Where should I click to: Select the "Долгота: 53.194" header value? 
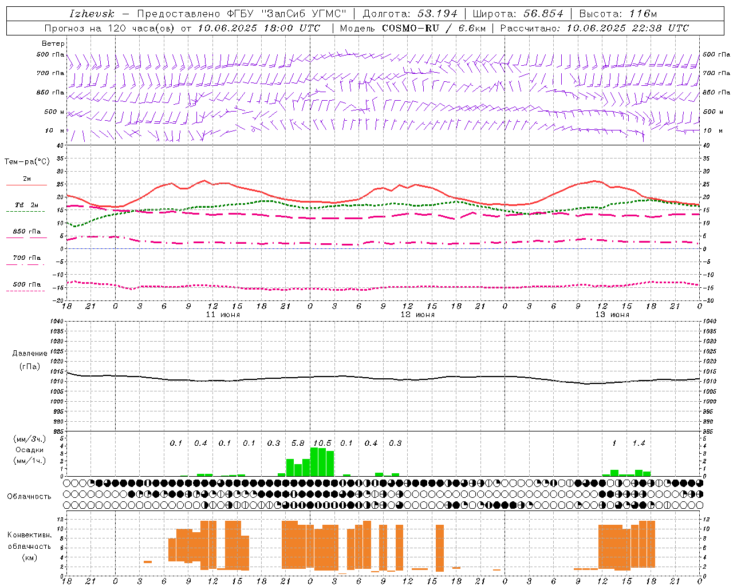pos(410,14)
